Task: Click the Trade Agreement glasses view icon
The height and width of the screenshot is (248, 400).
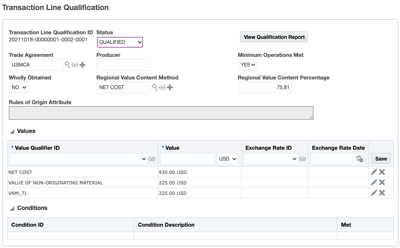Action: pyautogui.click(x=75, y=65)
